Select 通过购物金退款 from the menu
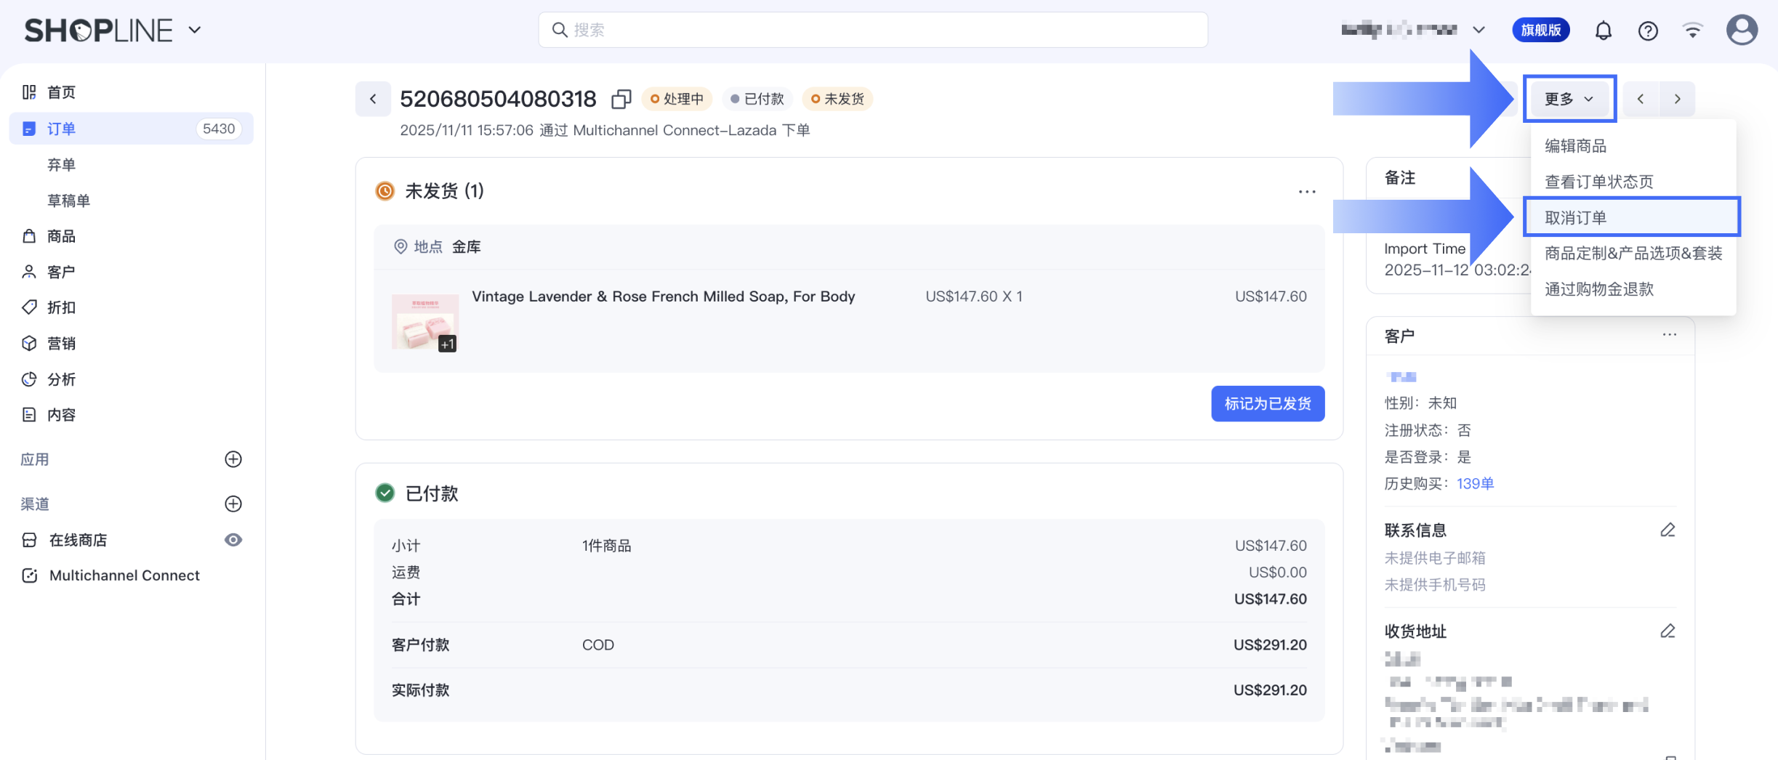This screenshot has width=1778, height=760. 1633,289
